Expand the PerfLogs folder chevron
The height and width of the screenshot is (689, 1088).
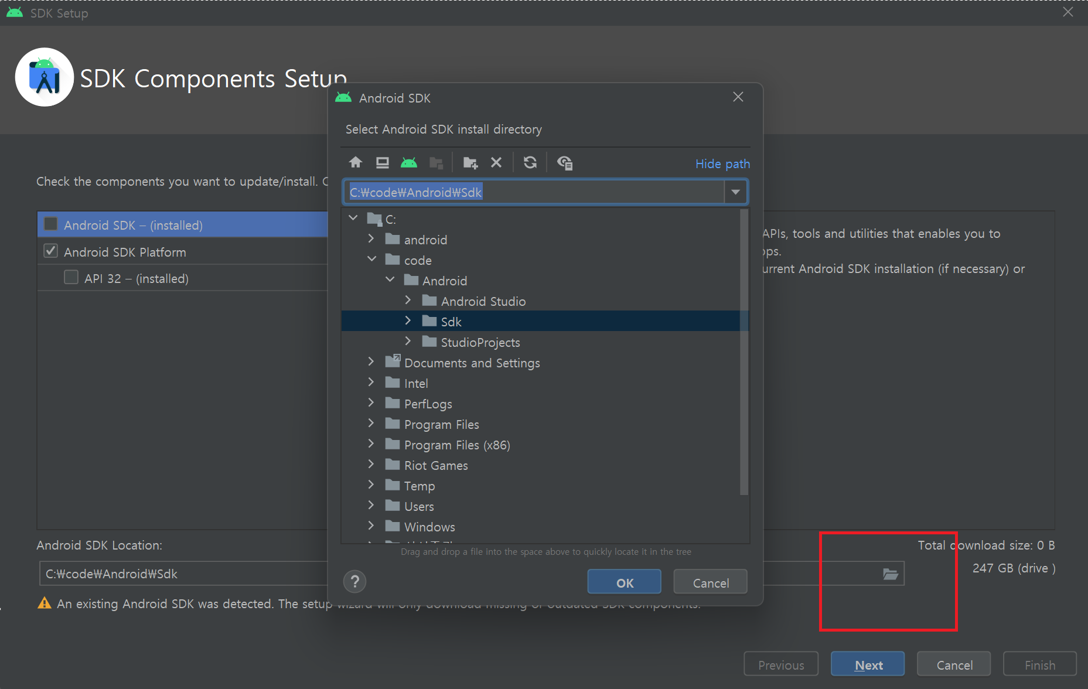pyautogui.click(x=371, y=403)
